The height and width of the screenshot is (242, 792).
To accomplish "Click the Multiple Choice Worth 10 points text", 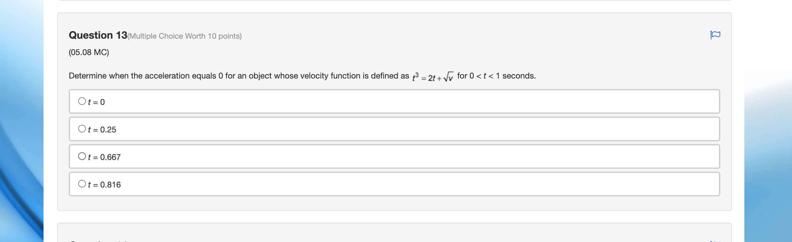I will [x=184, y=36].
